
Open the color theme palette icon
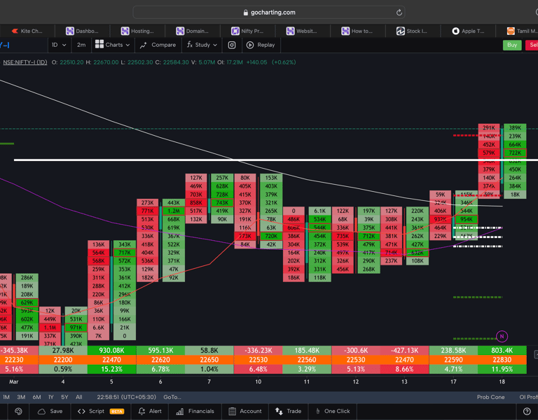point(18,411)
